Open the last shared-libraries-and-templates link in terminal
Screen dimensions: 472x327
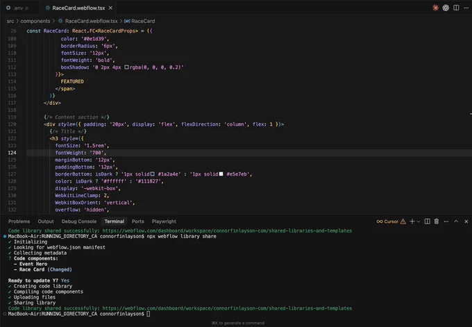click(x=227, y=308)
